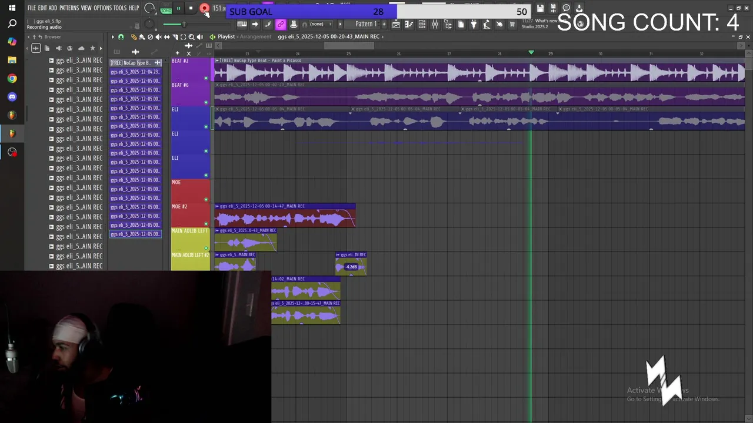The height and width of the screenshot is (423, 753).
Task: Open the EDIT menu
Action: (42, 8)
